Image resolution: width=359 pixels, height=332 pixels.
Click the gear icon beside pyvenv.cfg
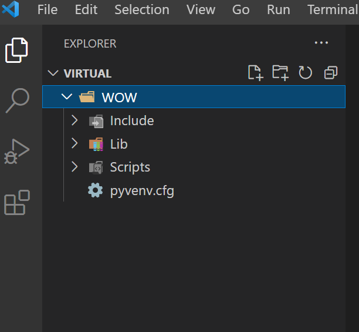pyautogui.click(x=96, y=190)
